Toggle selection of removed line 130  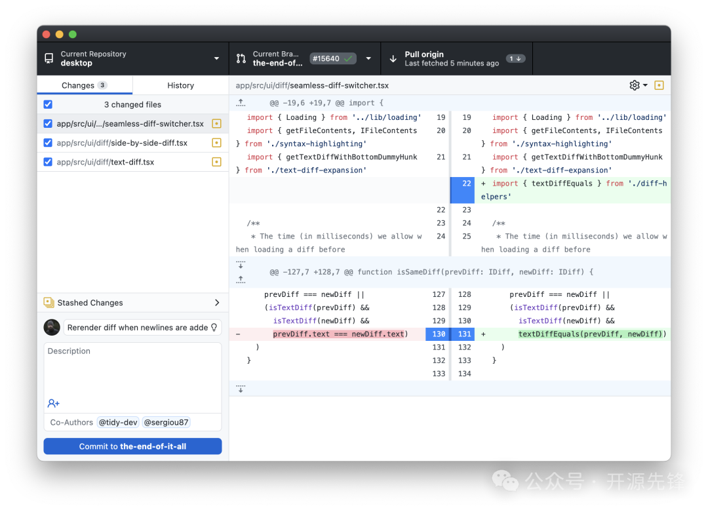click(437, 334)
